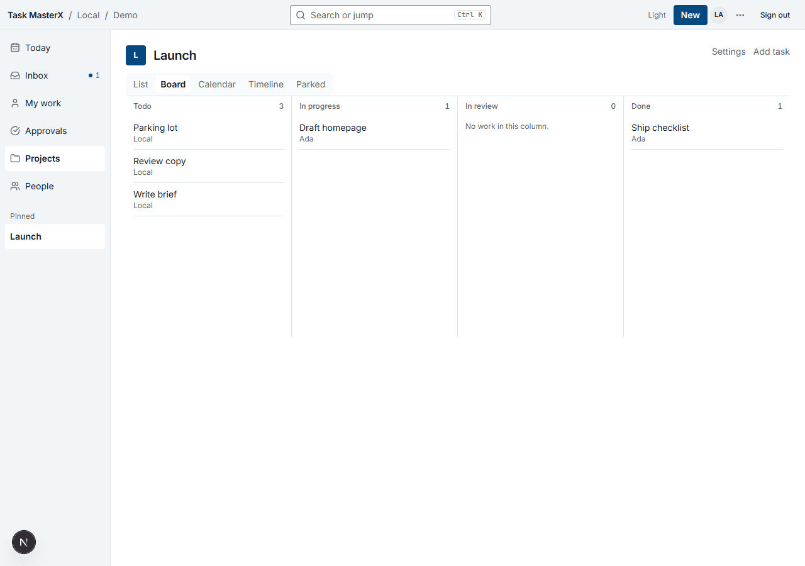Click the Pinned section label

(x=23, y=216)
